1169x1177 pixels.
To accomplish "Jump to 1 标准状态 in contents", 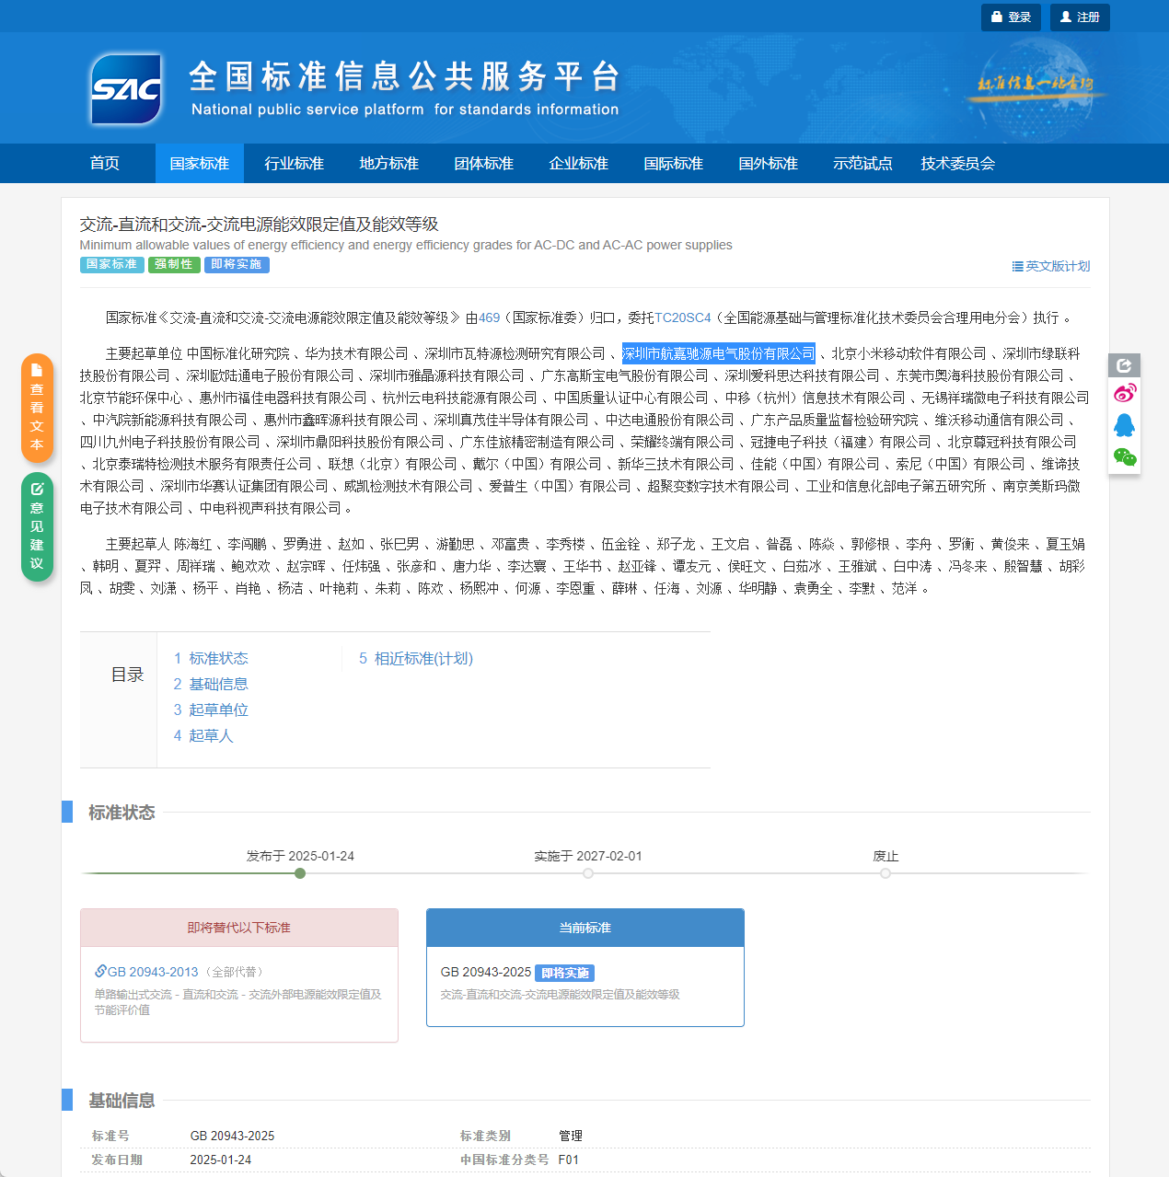I will coord(211,659).
